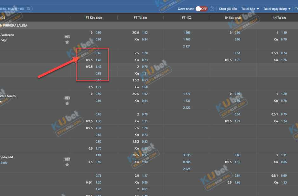The height and width of the screenshot is (196, 298).
Task: Select the Vigo team name
Action: (3, 40)
